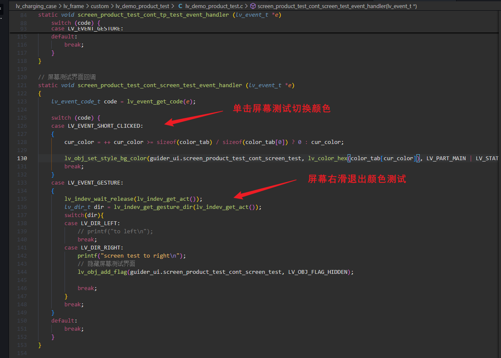The image size is (501, 358).
Task: Open the custom breadcrumb folder
Action: [x=100, y=6]
